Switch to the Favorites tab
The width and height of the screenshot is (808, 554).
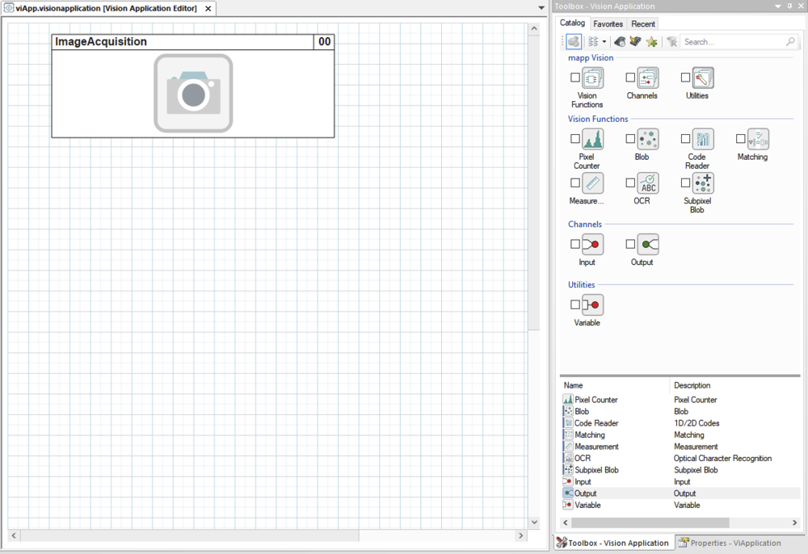[x=608, y=23]
